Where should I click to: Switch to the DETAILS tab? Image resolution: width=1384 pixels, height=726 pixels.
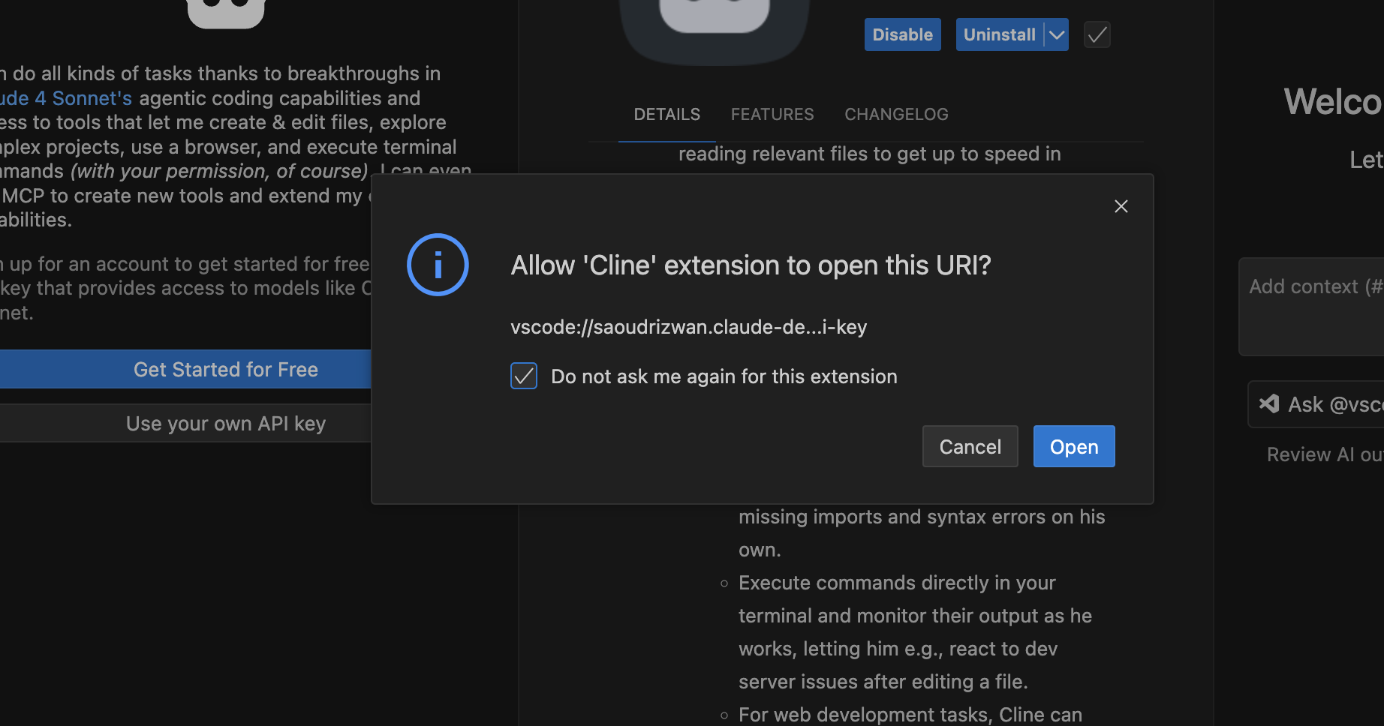click(666, 114)
